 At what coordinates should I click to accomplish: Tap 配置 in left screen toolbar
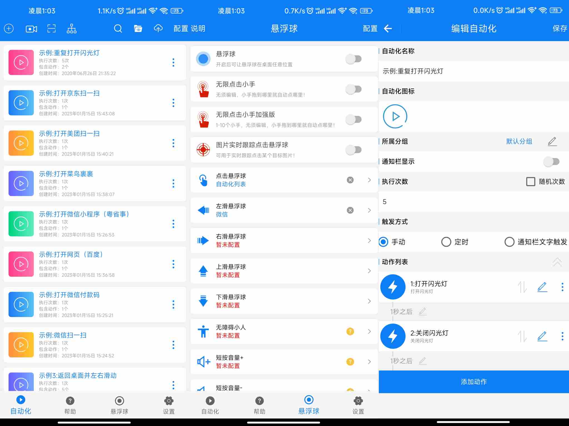(181, 29)
